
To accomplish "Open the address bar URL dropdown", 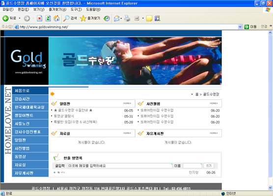I will click(240, 27).
